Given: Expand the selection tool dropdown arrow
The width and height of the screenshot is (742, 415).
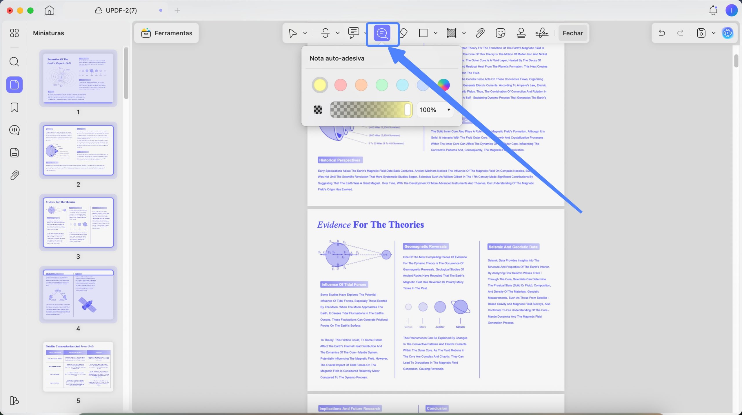Looking at the screenshot, I should pos(305,33).
